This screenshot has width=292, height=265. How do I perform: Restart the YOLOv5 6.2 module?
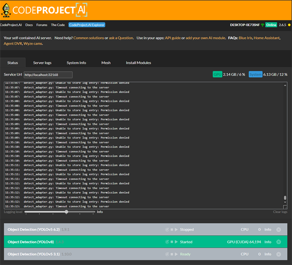pyautogui.click(x=167, y=229)
